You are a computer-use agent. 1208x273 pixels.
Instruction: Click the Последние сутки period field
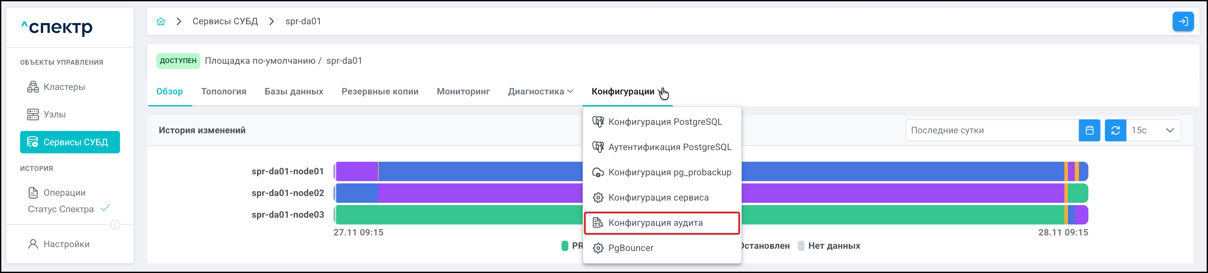pyautogui.click(x=991, y=130)
